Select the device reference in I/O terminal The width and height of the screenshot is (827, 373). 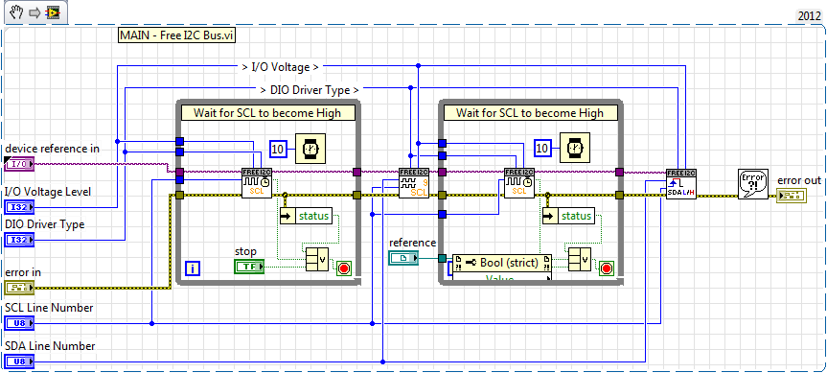coord(19,164)
